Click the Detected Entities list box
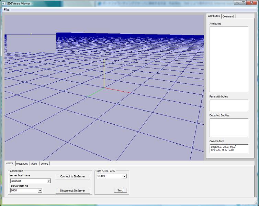The image size is (259, 206). point(229,128)
